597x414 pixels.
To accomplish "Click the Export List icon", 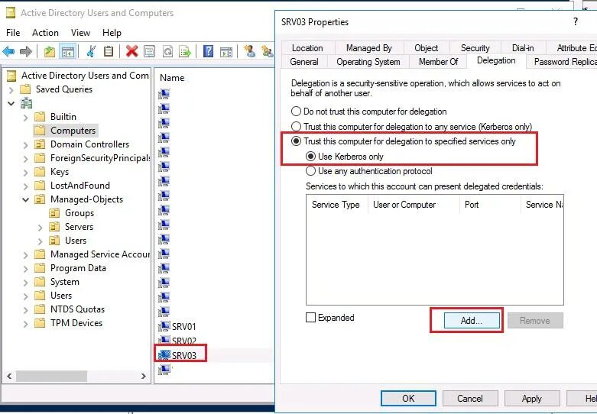I will point(185,51).
